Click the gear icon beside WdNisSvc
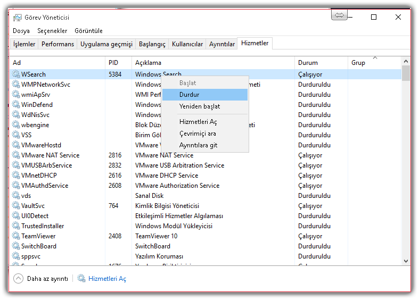The image size is (419, 300). pos(16,114)
